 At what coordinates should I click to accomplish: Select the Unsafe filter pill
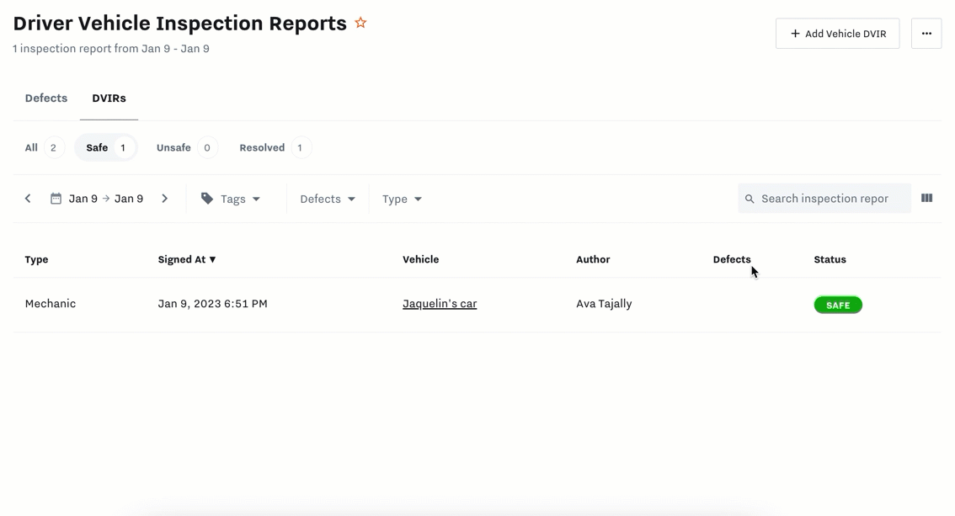(185, 148)
